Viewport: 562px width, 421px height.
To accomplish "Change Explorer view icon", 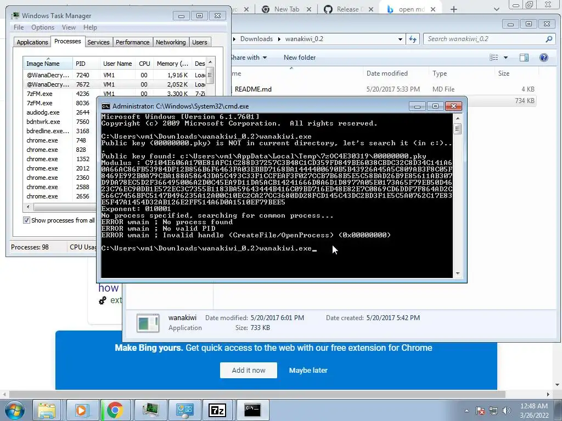I will (493, 58).
